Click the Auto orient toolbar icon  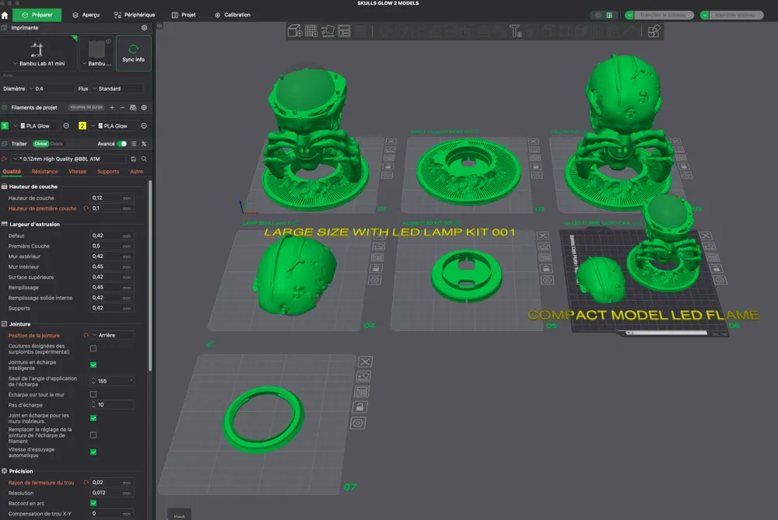point(328,31)
